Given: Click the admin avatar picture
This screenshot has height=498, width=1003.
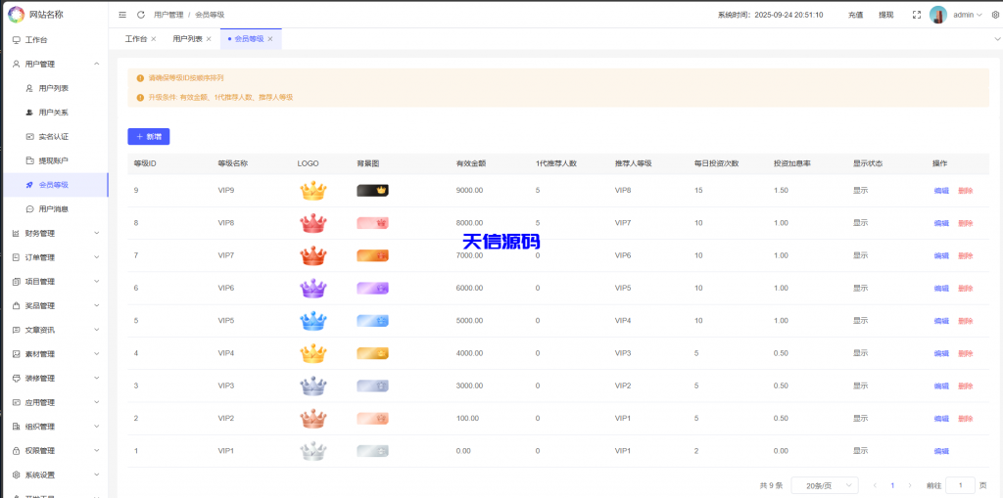Looking at the screenshot, I should (938, 15).
